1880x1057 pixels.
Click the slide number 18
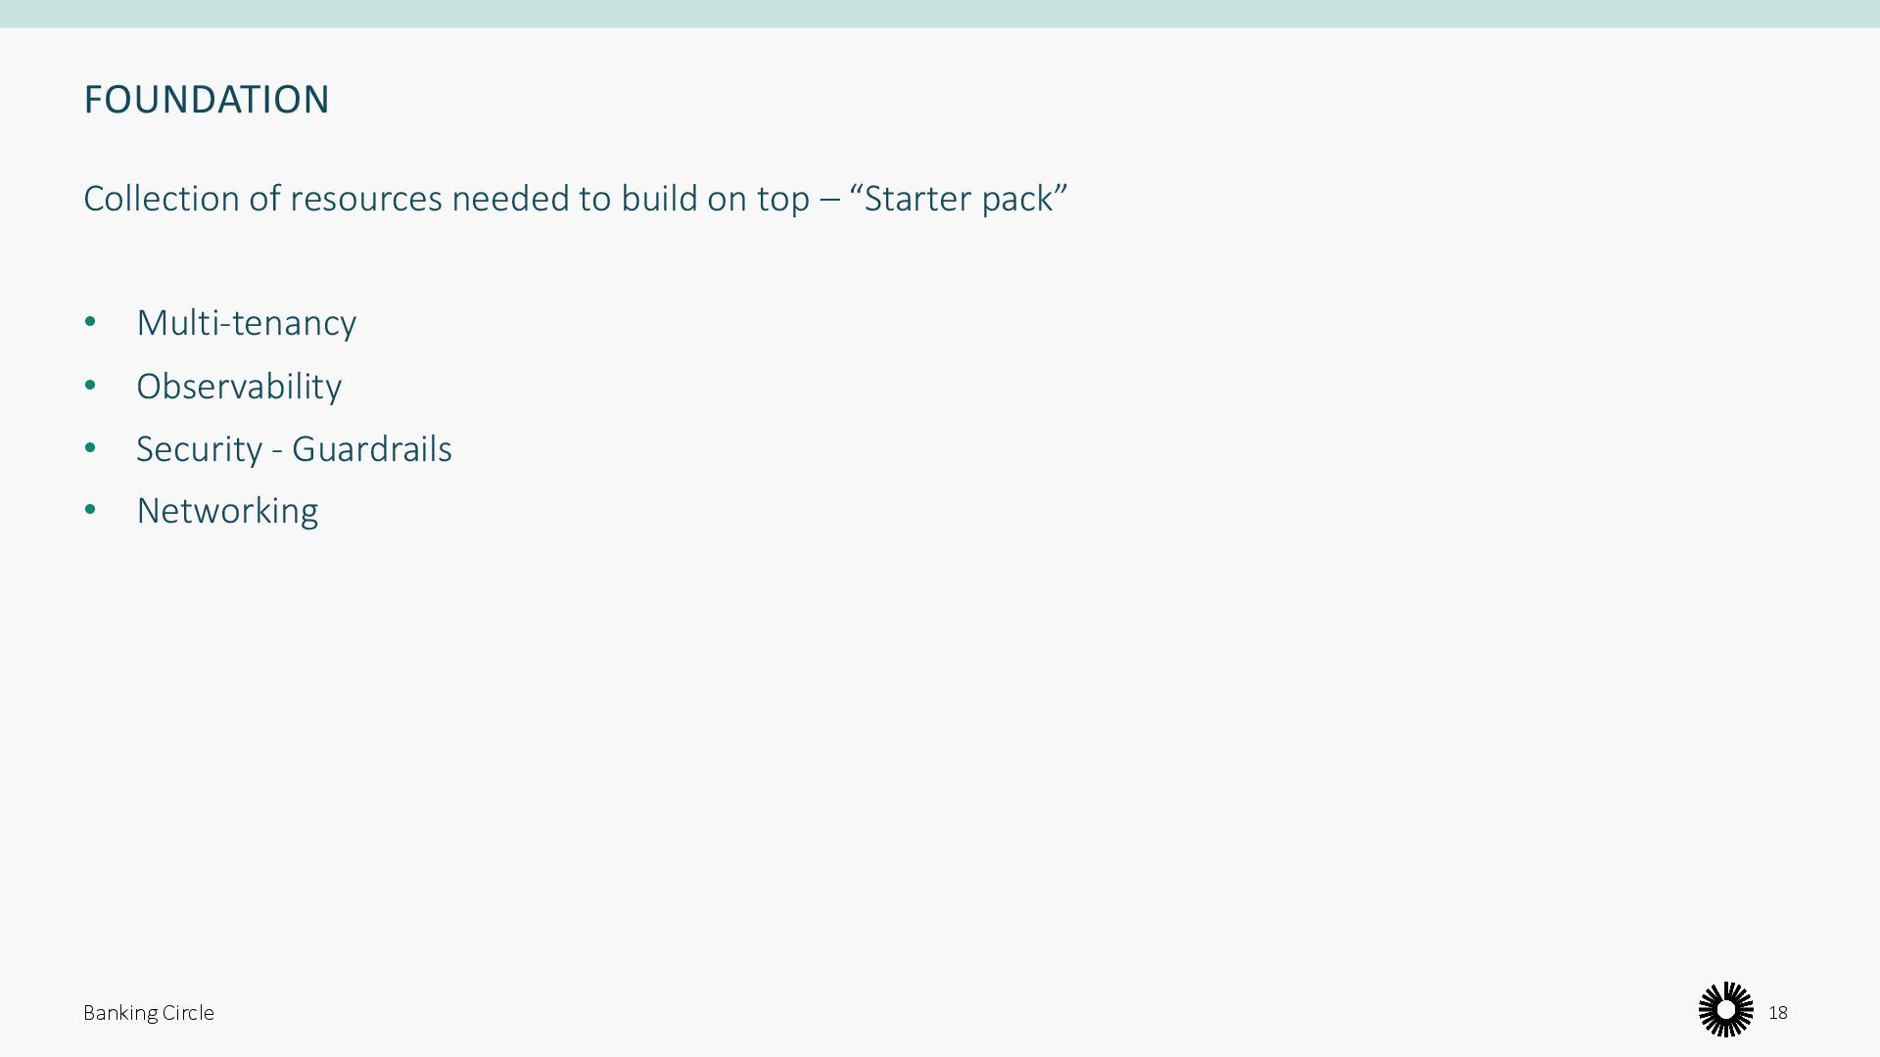click(x=1778, y=1013)
